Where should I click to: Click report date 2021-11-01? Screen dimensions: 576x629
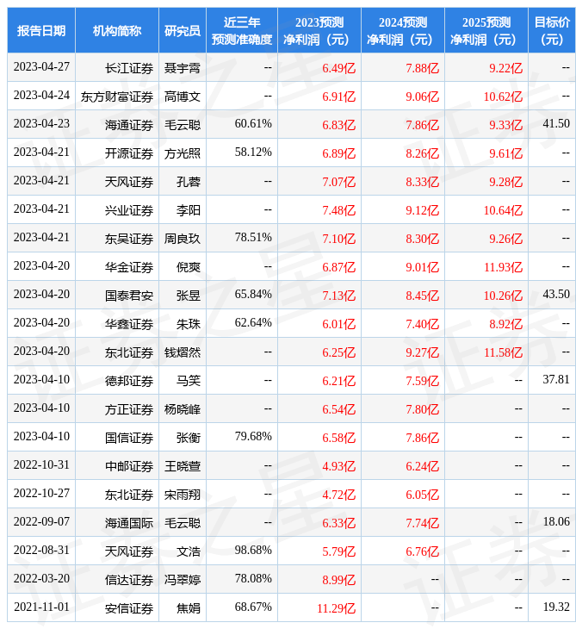click(x=41, y=607)
